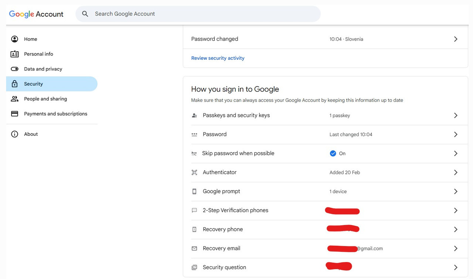Open the Google prompt row chevron
473x279 pixels.
pyautogui.click(x=456, y=192)
